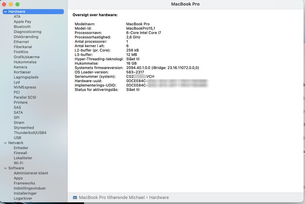Open SPI entry in sidebar

(x=17, y=118)
